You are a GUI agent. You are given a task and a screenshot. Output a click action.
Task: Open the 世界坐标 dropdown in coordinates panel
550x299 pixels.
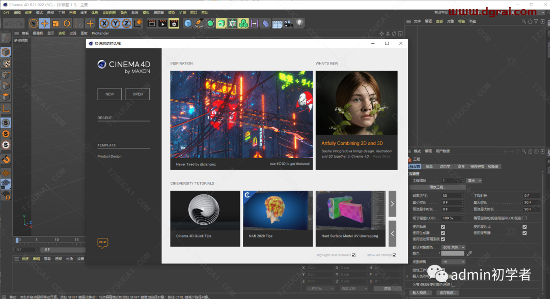click(320, 288)
